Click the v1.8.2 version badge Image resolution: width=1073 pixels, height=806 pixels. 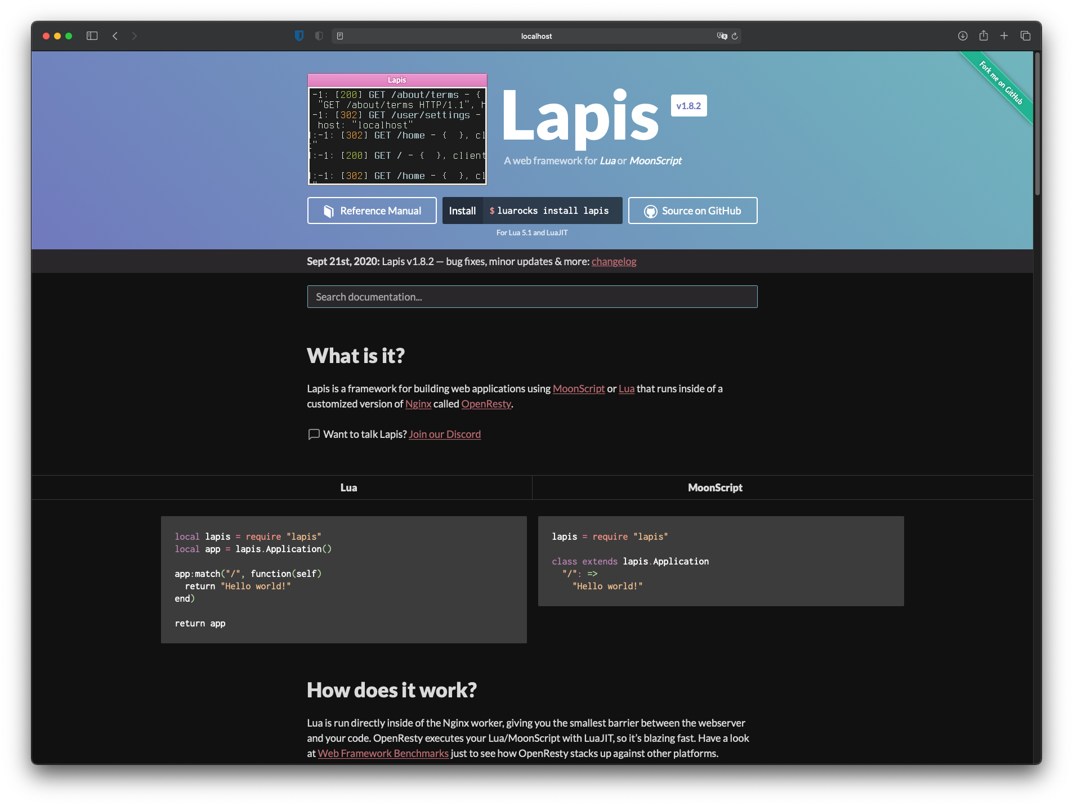point(688,106)
